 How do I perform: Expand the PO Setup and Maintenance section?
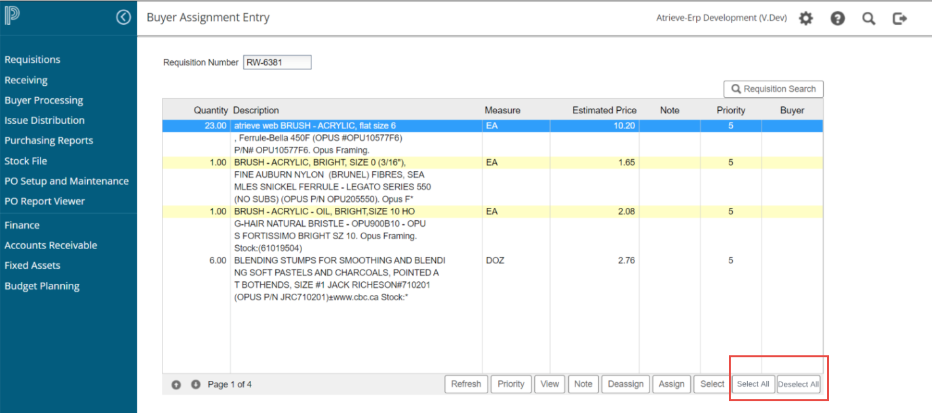(66, 181)
